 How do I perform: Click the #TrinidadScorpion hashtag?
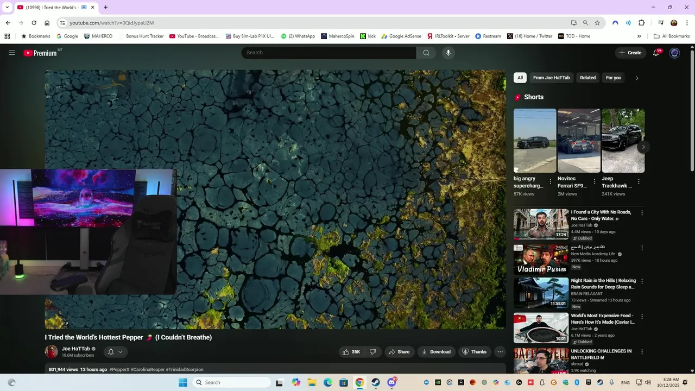point(185,370)
